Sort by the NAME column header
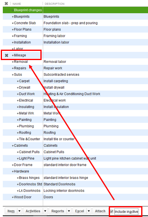Screen dimensions: 148x217 17,4
